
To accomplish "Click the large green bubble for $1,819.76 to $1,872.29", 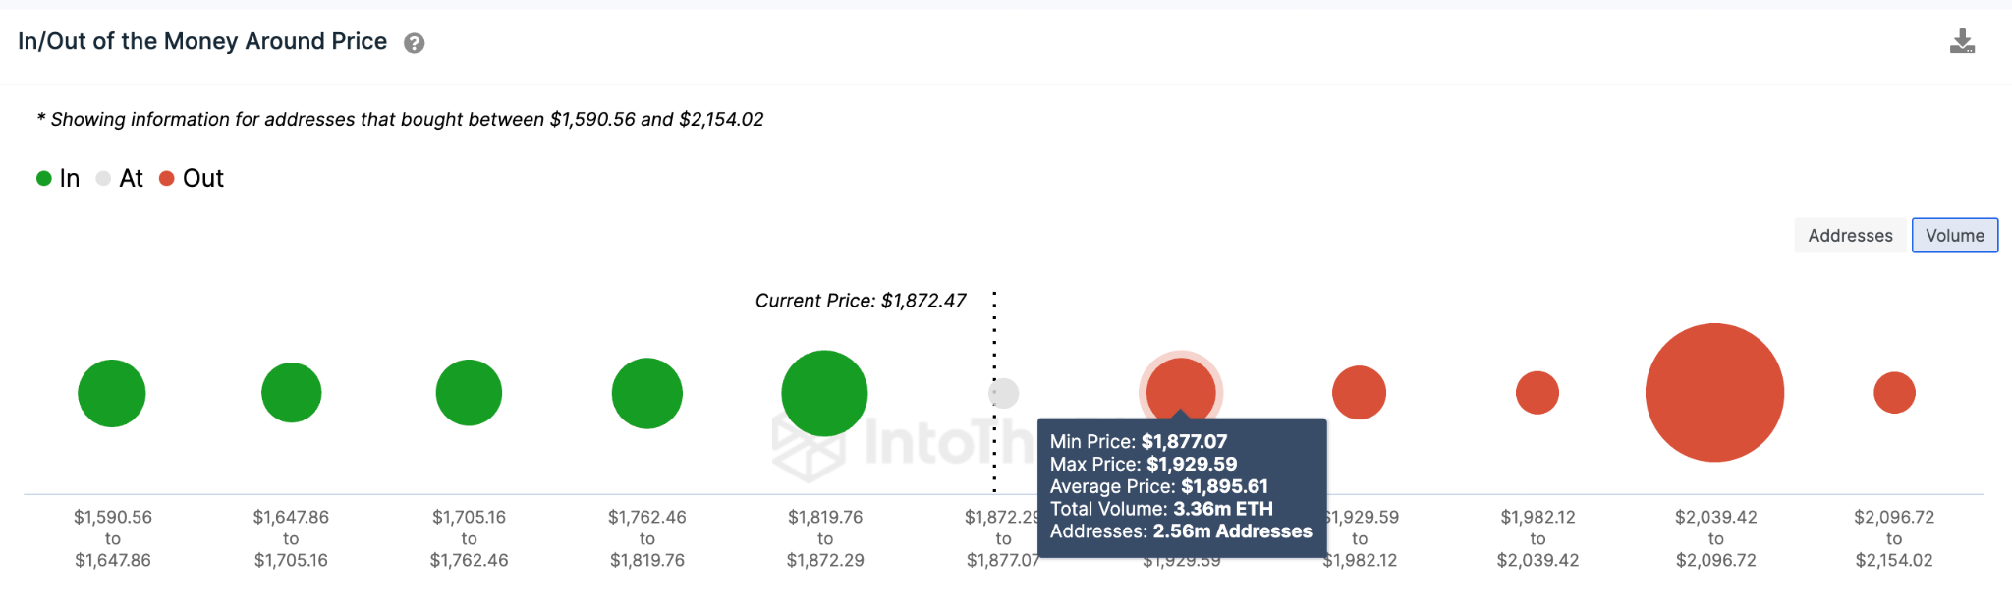I will pyautogui.click(x=824, y=393).
